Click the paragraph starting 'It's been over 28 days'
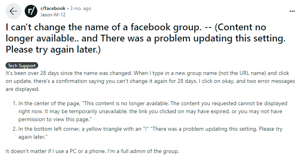Viewport: 299px width, 159px height. pyautogui.click(x=150, y=81)
